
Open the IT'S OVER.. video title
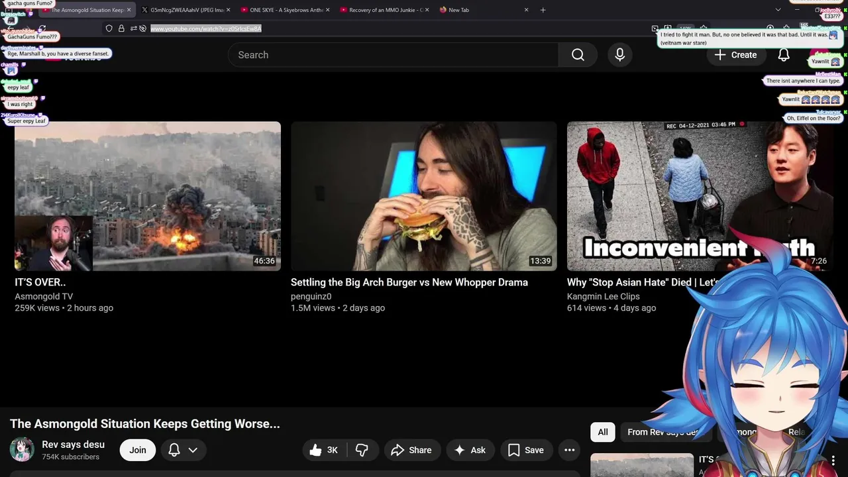(40, 282)
